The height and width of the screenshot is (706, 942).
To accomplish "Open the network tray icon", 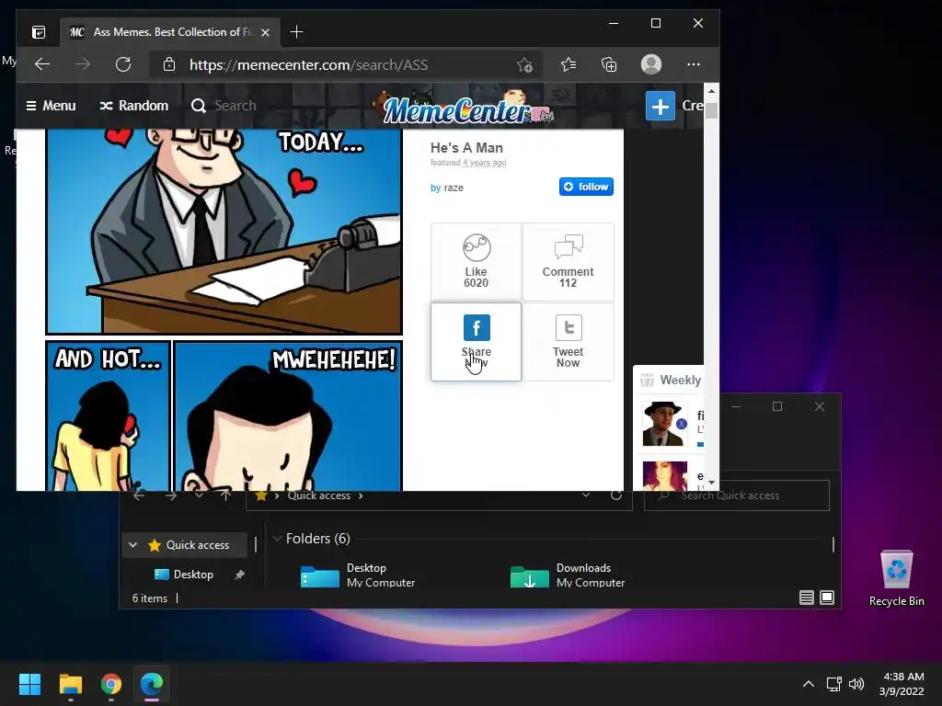I will coord(833,684).
